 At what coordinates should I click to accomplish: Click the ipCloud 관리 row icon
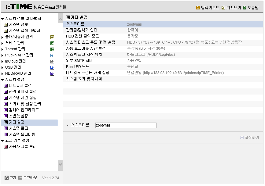point(52,61)
